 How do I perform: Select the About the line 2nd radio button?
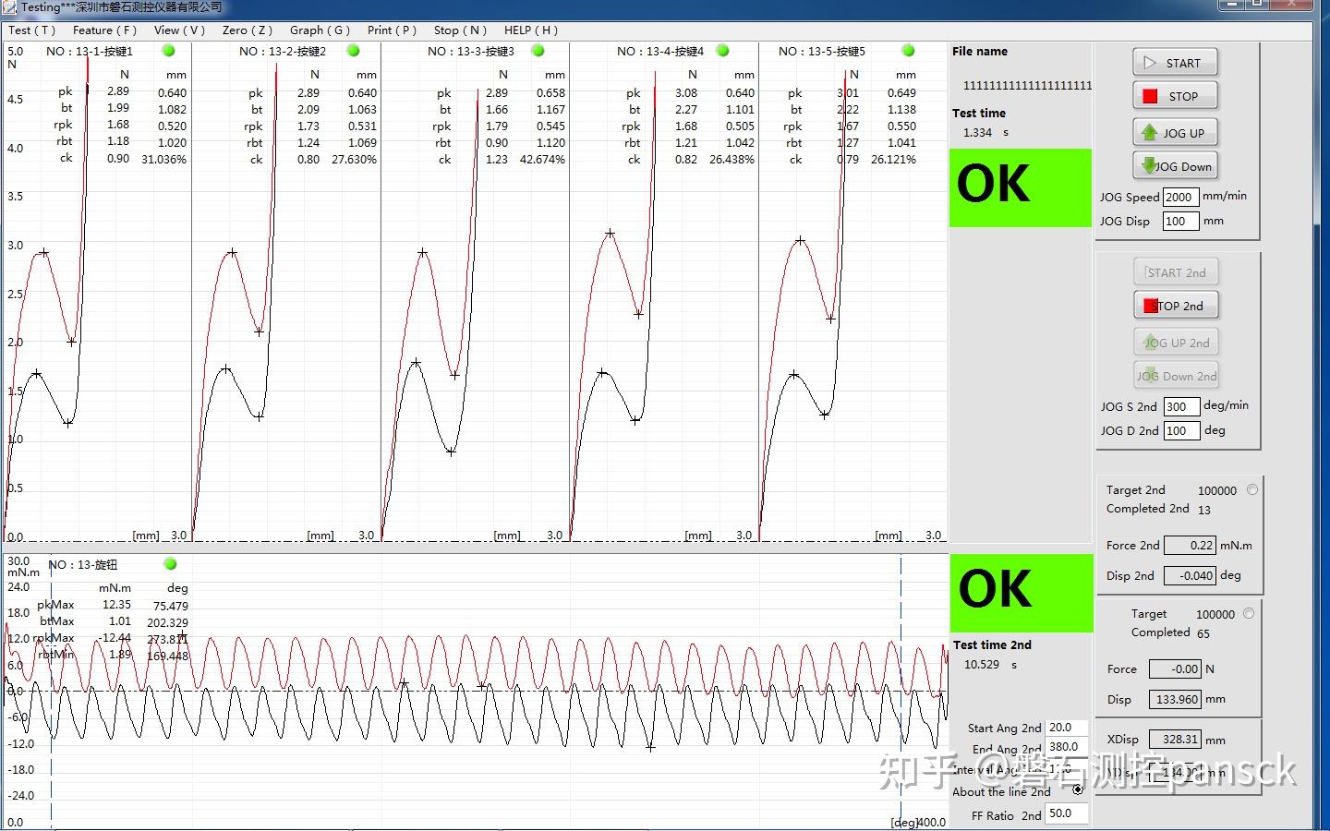[x=1078, y=789]
